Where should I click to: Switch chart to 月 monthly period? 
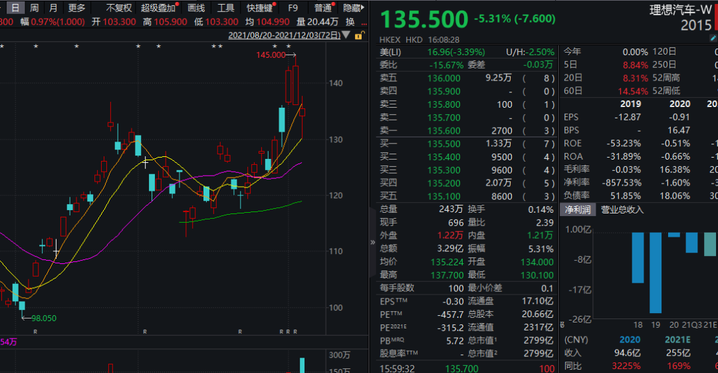click(53, 8)
